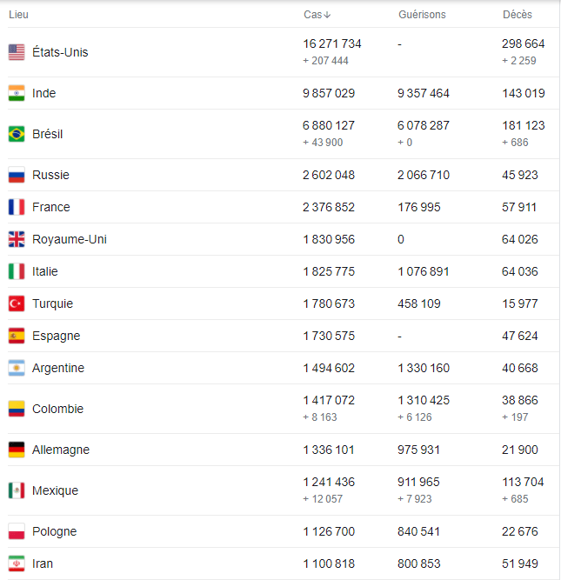561x580 pixels.
Task: Click the Royaume-Uni flag icon
Action: point(17,239)
